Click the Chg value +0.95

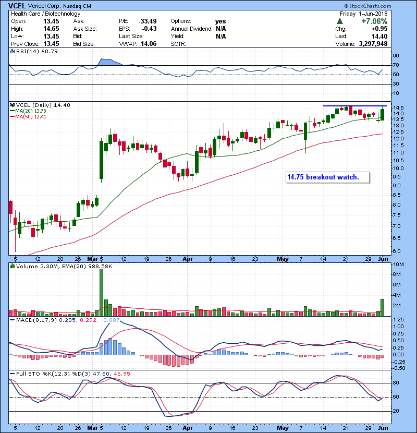(x=379, y=29)
